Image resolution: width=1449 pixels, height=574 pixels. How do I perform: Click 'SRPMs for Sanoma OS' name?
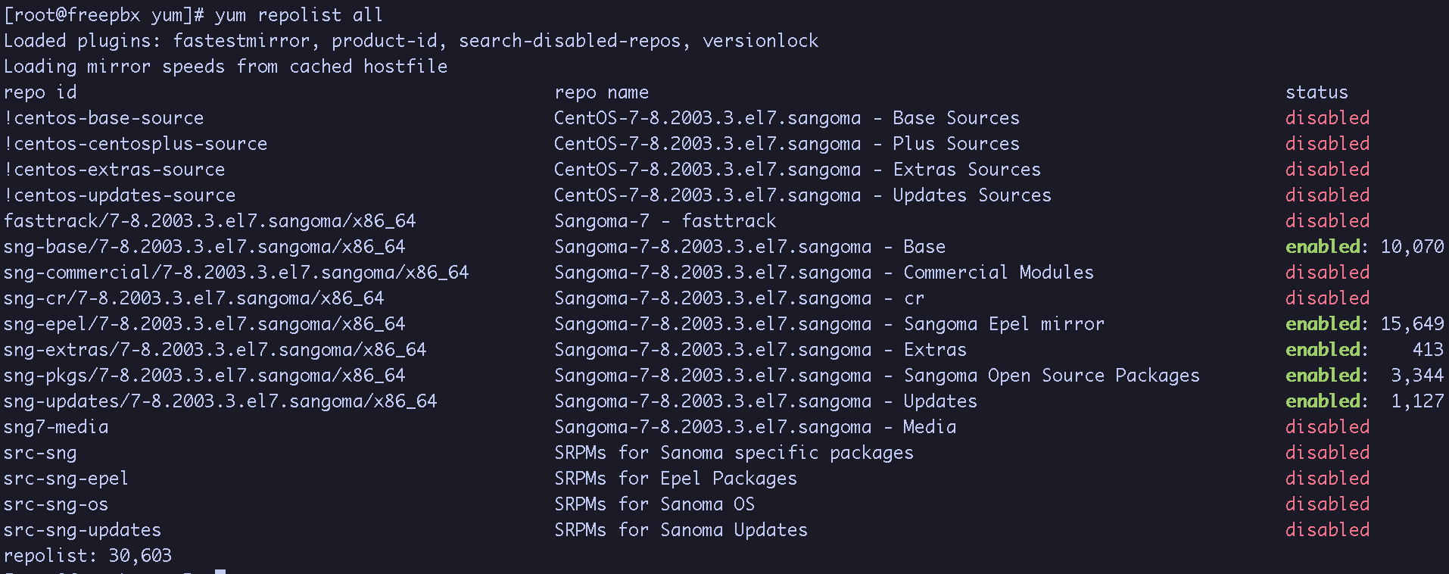point(654,504)
